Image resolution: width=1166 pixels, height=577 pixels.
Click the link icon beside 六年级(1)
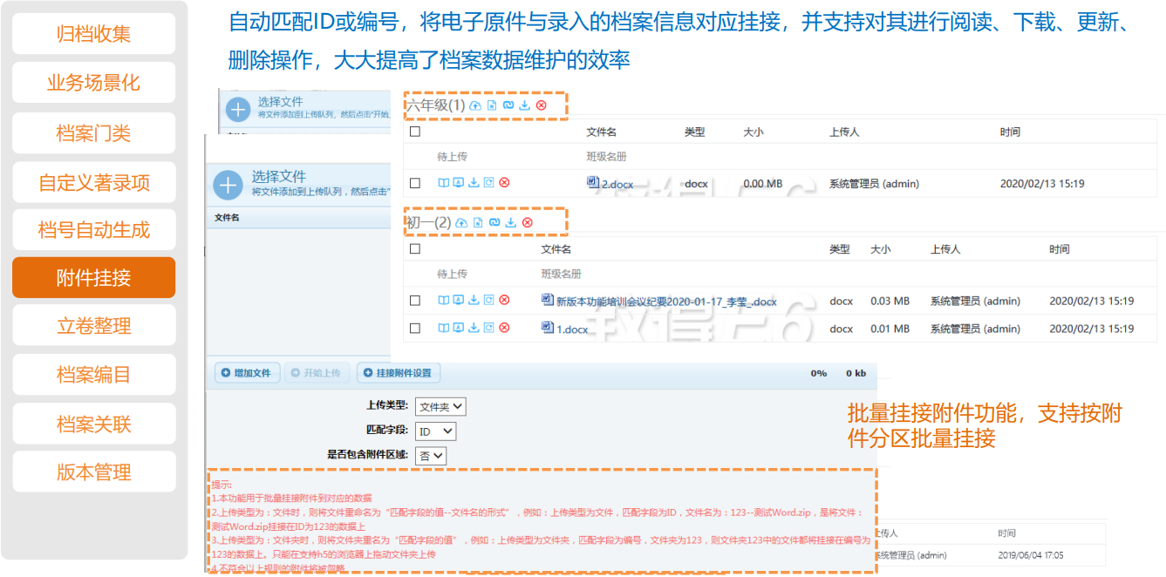pos(508,105)
